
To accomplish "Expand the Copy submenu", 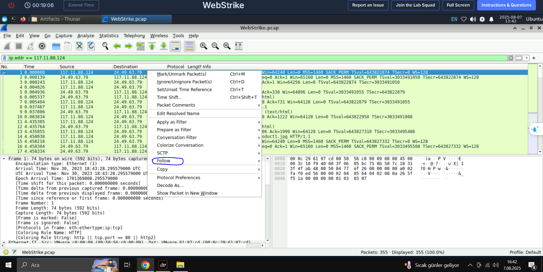I will tap(205, 169).
